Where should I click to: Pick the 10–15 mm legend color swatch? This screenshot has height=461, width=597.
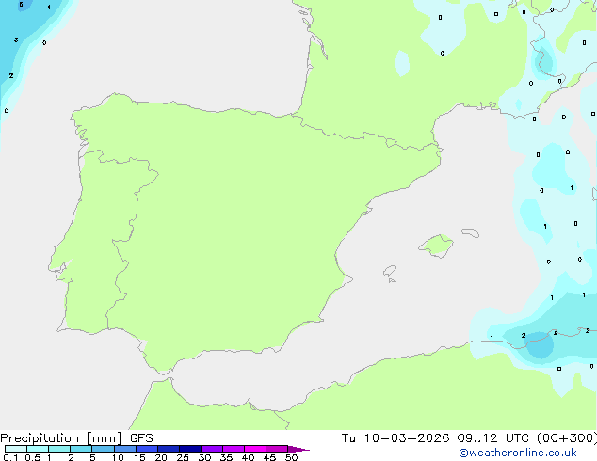125,449
